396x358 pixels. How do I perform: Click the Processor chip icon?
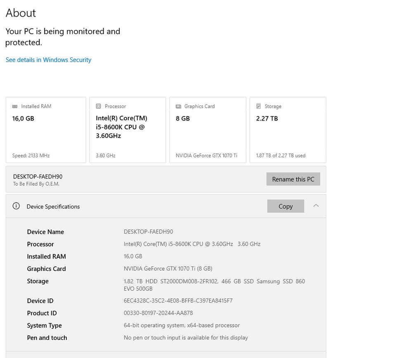[98, 106]
